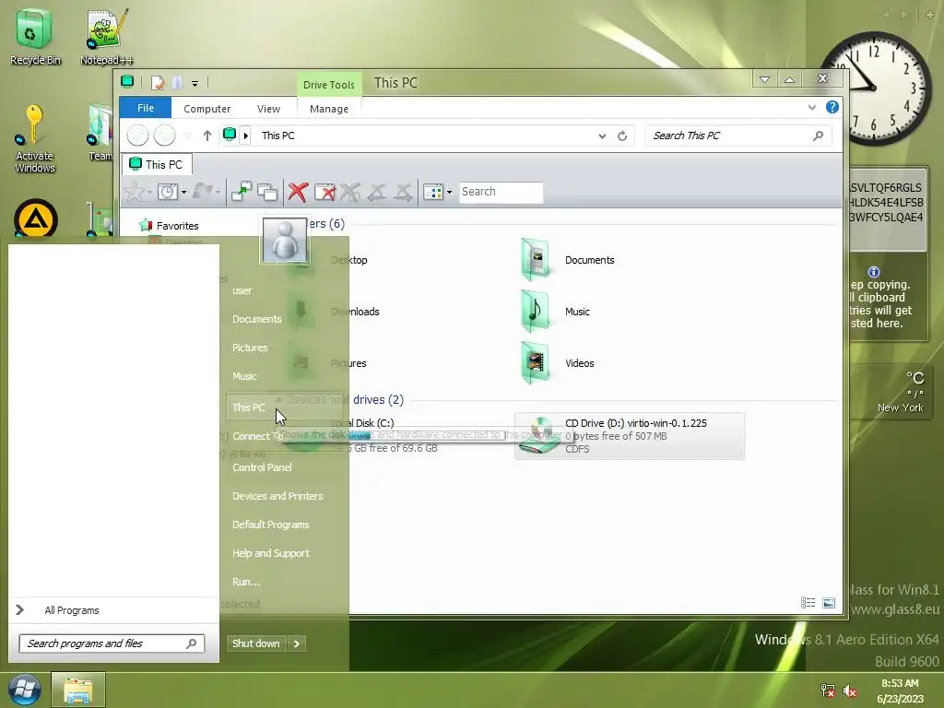Click the Shut down button
The image size is (944, 708).
click(x=256, y=643)
